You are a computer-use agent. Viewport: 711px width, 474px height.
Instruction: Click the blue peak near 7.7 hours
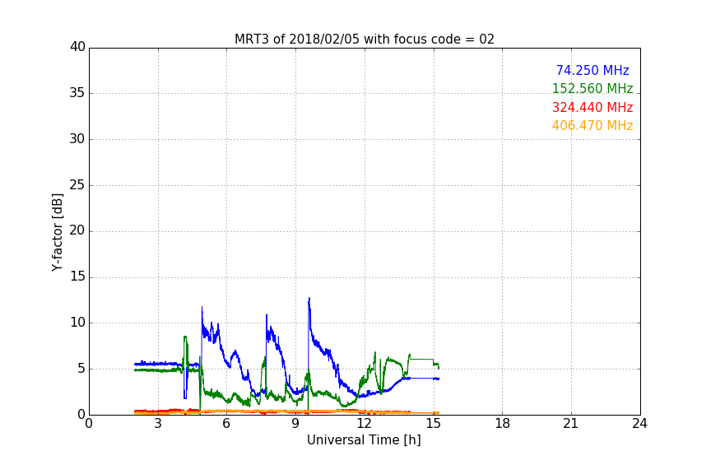[x=267, y=316]
